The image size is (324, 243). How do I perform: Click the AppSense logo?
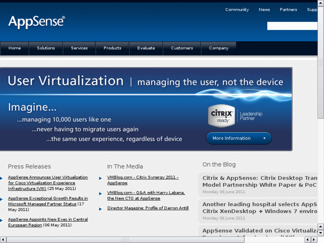[37, 21]
